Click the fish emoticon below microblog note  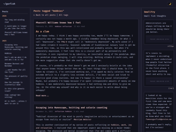point(171,88)
